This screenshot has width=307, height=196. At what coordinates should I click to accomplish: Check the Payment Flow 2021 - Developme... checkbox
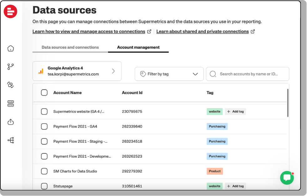[44, 156]
